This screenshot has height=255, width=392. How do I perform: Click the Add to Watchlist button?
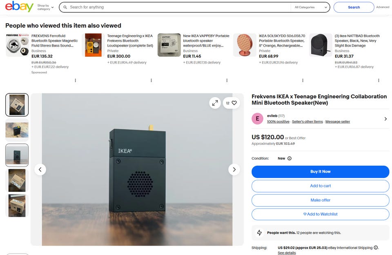point(321,214)
